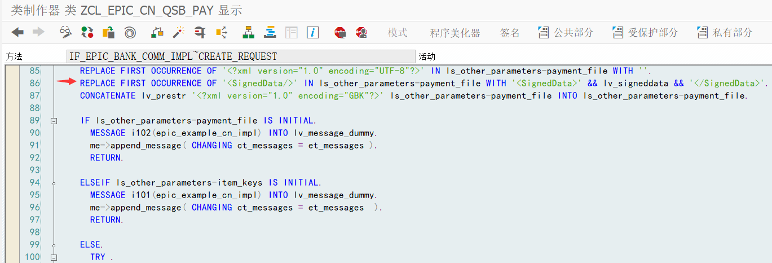The image size is (772, 263).
Task: Click the Activate magic wand icon
Action: pyautogui.click(x=179, y=33)
